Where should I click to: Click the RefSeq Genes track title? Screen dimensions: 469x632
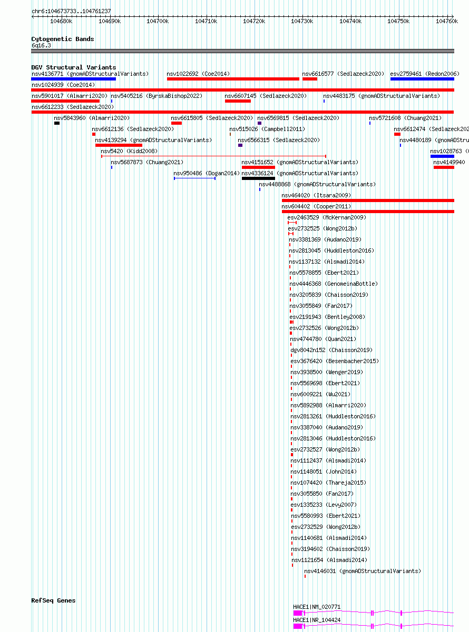click(53, 600)
